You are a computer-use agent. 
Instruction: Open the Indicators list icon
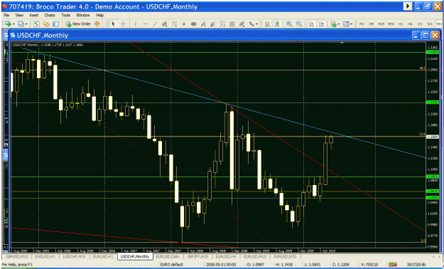(334, 24)
